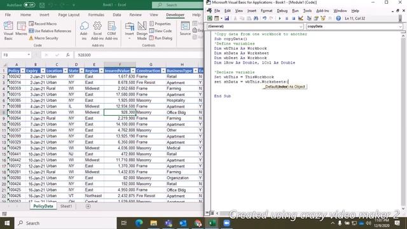Run the macro with the play icon
This screenshot has width=407, height=229.
click(280, 18)
